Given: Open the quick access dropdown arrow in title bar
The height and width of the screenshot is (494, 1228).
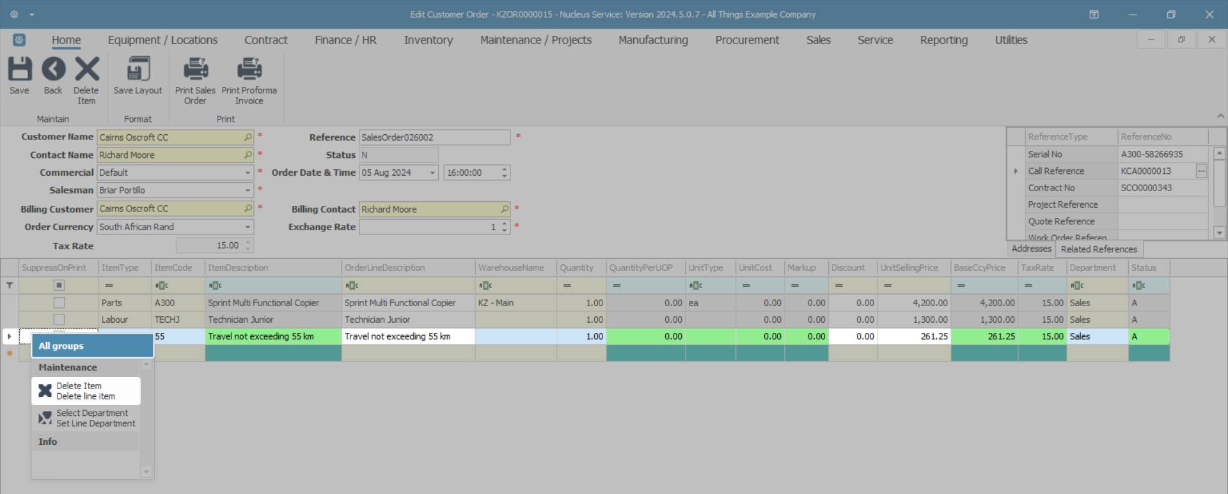Looking at the screenshot, I should [x=32, y=15].
